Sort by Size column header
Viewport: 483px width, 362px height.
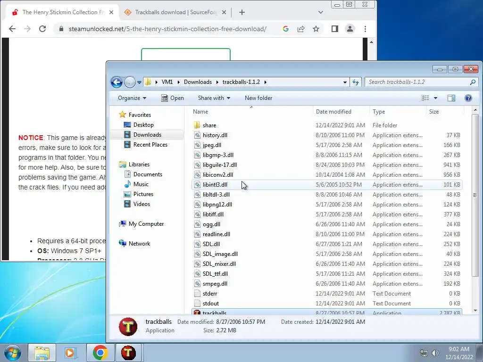coord(434,111)
